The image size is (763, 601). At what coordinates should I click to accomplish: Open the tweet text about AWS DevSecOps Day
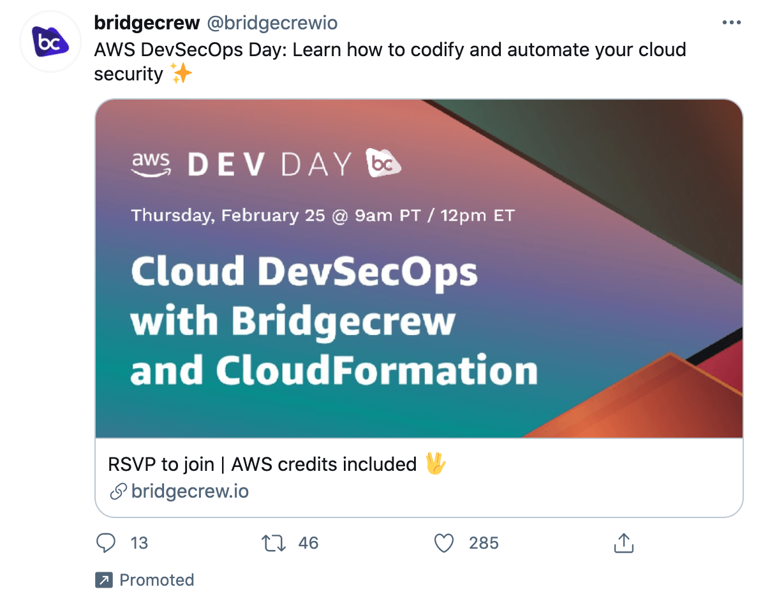390,62
